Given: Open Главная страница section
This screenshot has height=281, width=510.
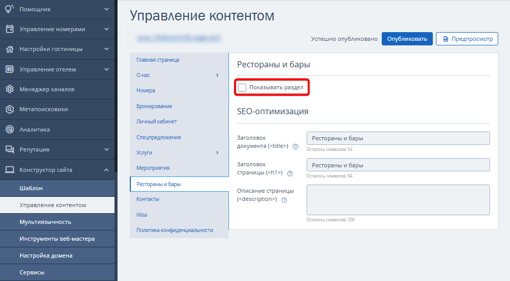Looking at the screenshot, I should [158, 60].
